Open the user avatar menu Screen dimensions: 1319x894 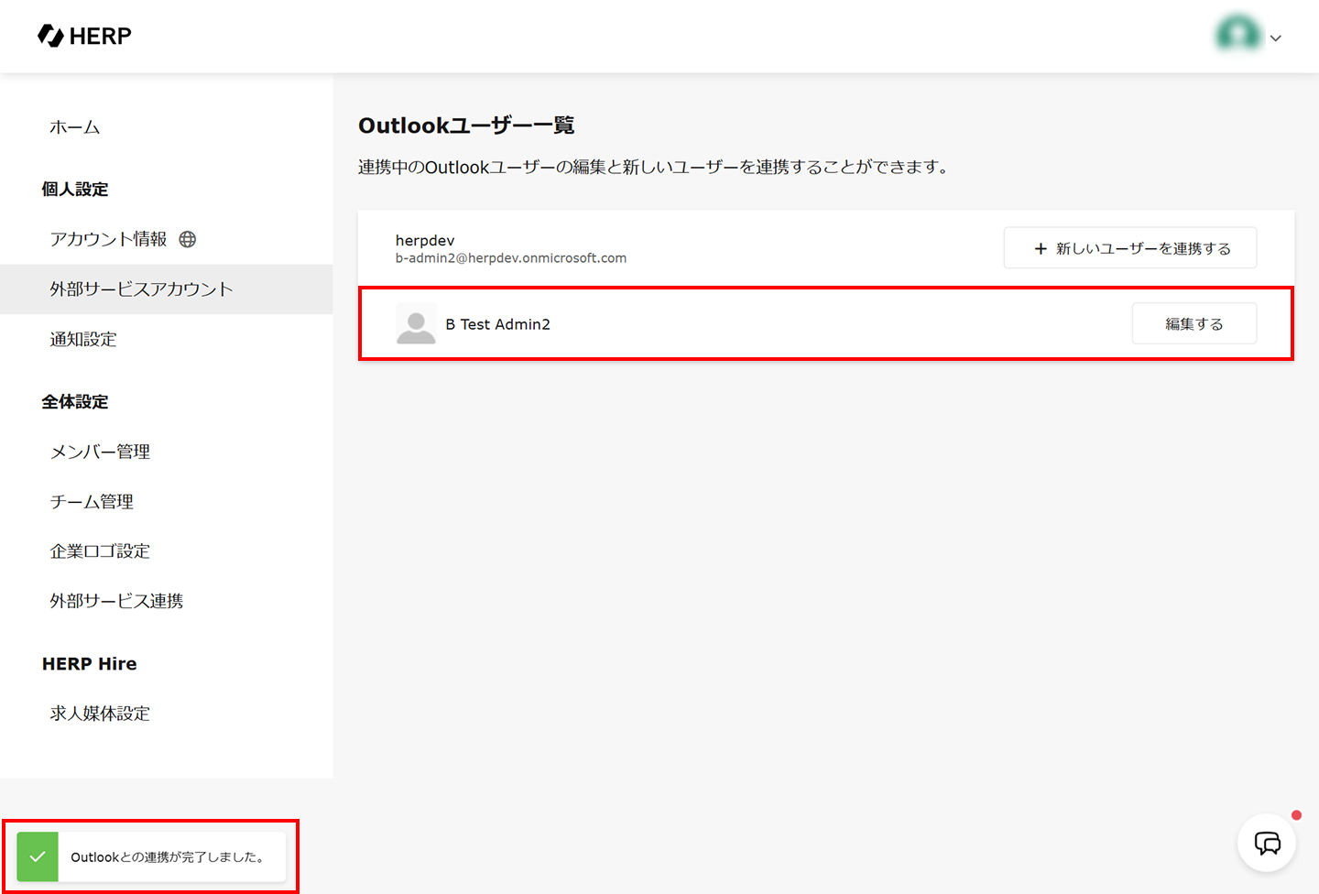1238,36
